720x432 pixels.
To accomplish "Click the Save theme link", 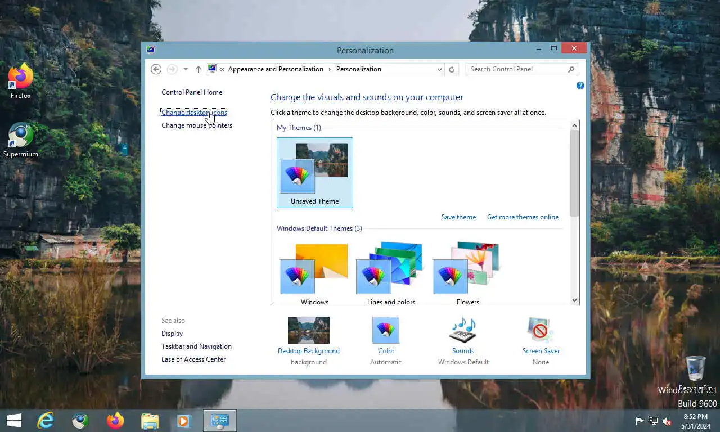I will click(x=458, y=217).
